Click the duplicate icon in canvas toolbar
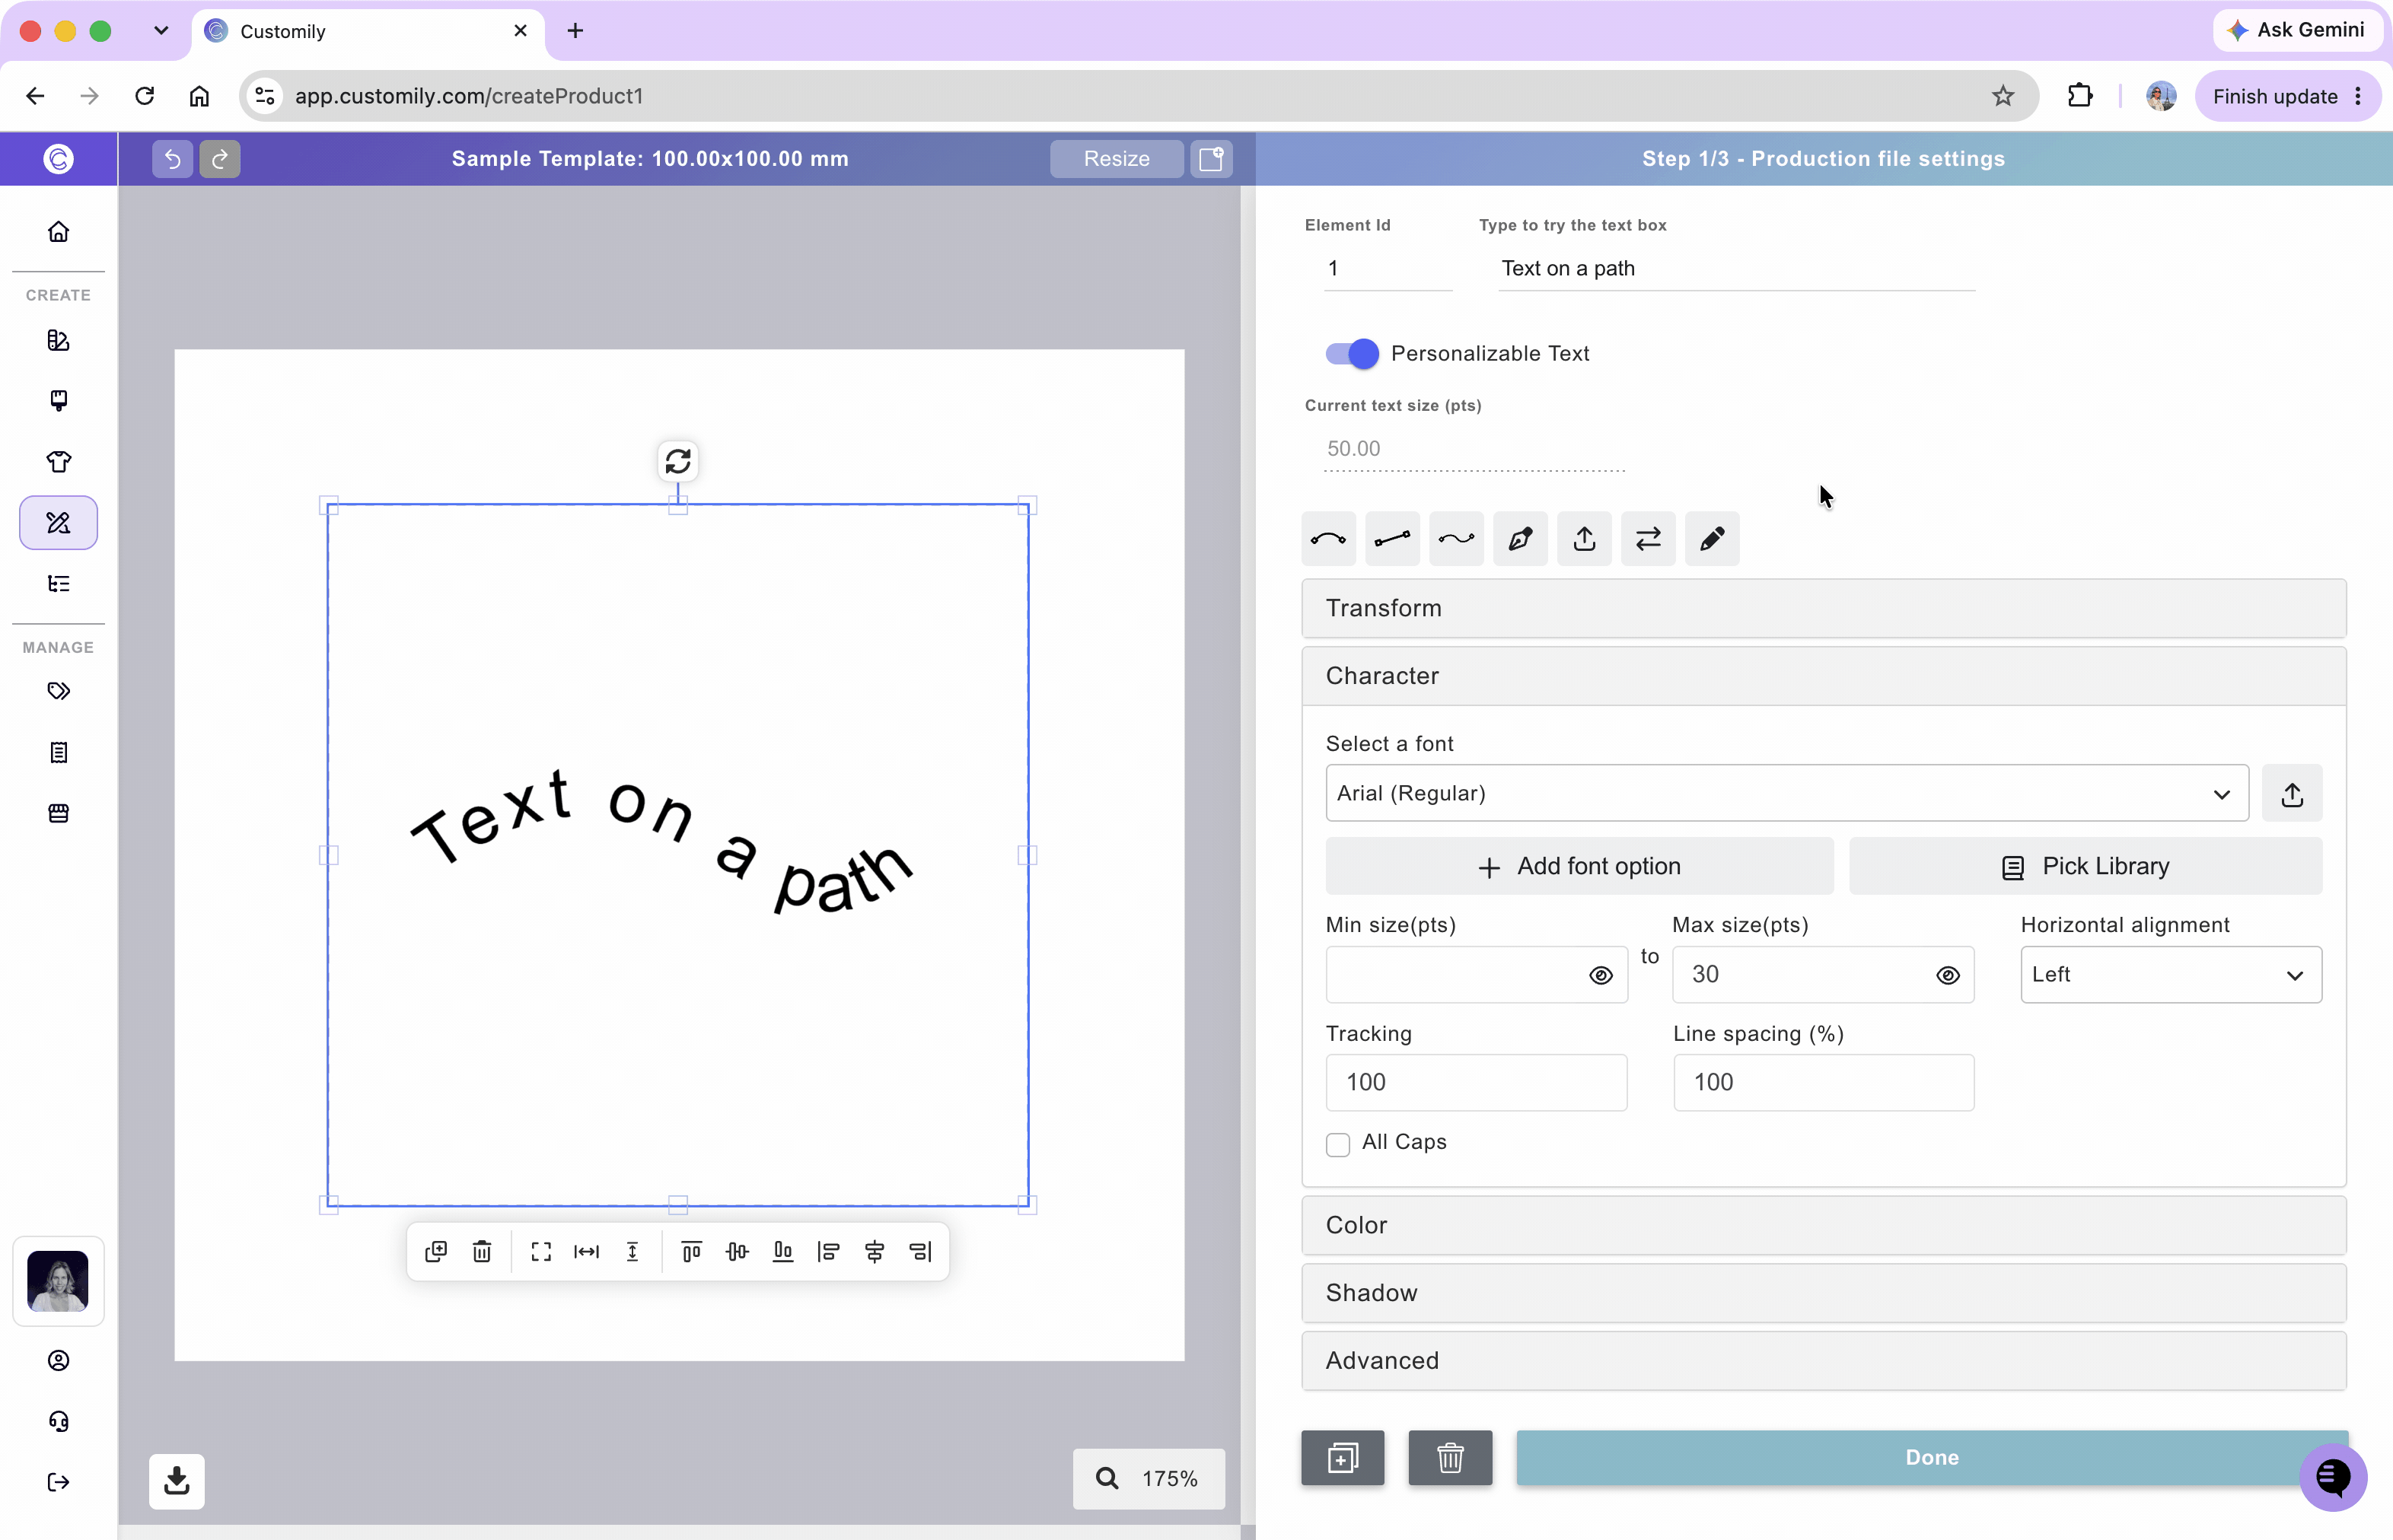2393x1540 pixels. (436, 1251)
